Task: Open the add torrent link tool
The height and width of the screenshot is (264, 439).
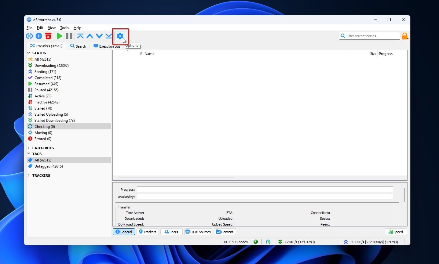Action: (x=29, y=36)
